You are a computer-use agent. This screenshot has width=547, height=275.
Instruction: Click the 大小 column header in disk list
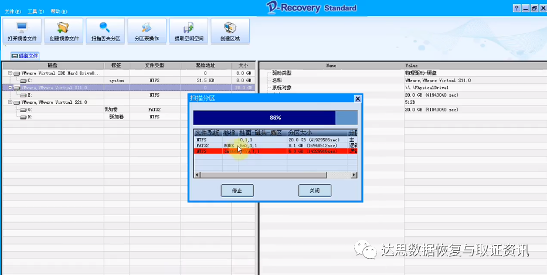[x=243, y=66]
